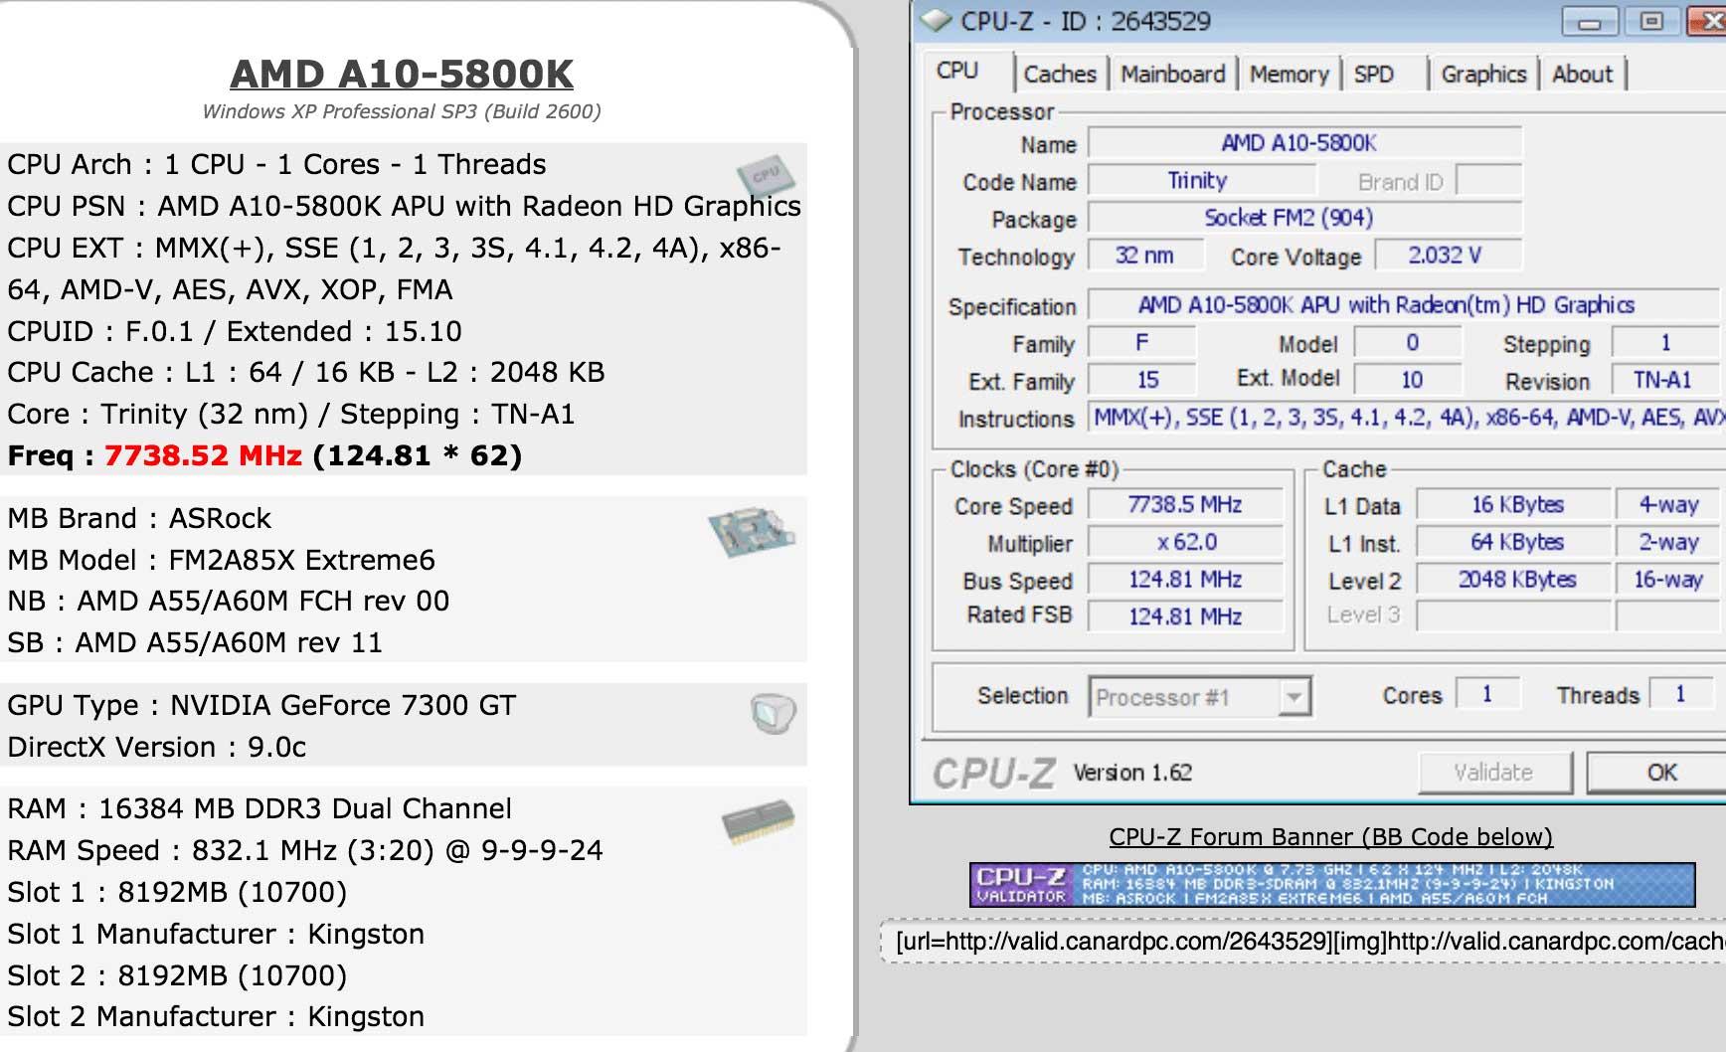This screenshot has height=1052, width=1726.
Task: Click the CPU chip icon beside CPU Arch
Action: [766, 175]
